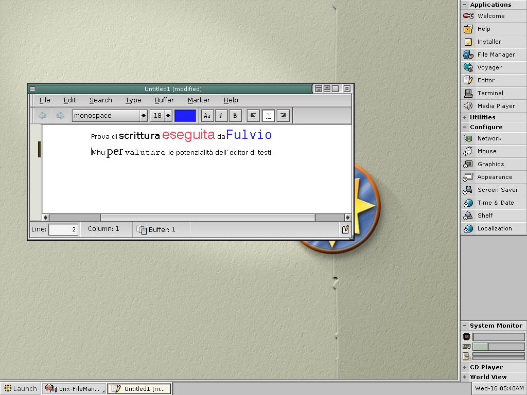Switch to qnx-FileManager taskbar button

74,388
